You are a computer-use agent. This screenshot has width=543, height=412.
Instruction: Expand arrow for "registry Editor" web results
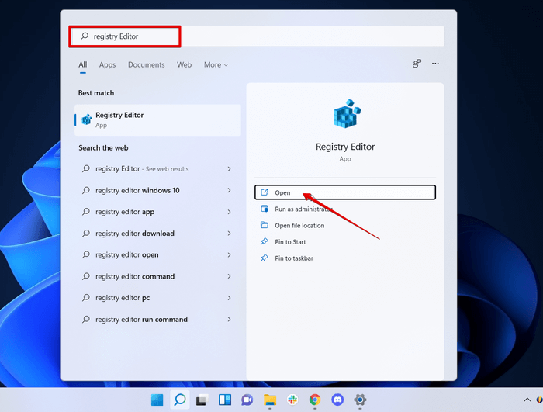[x=229, y=168]
